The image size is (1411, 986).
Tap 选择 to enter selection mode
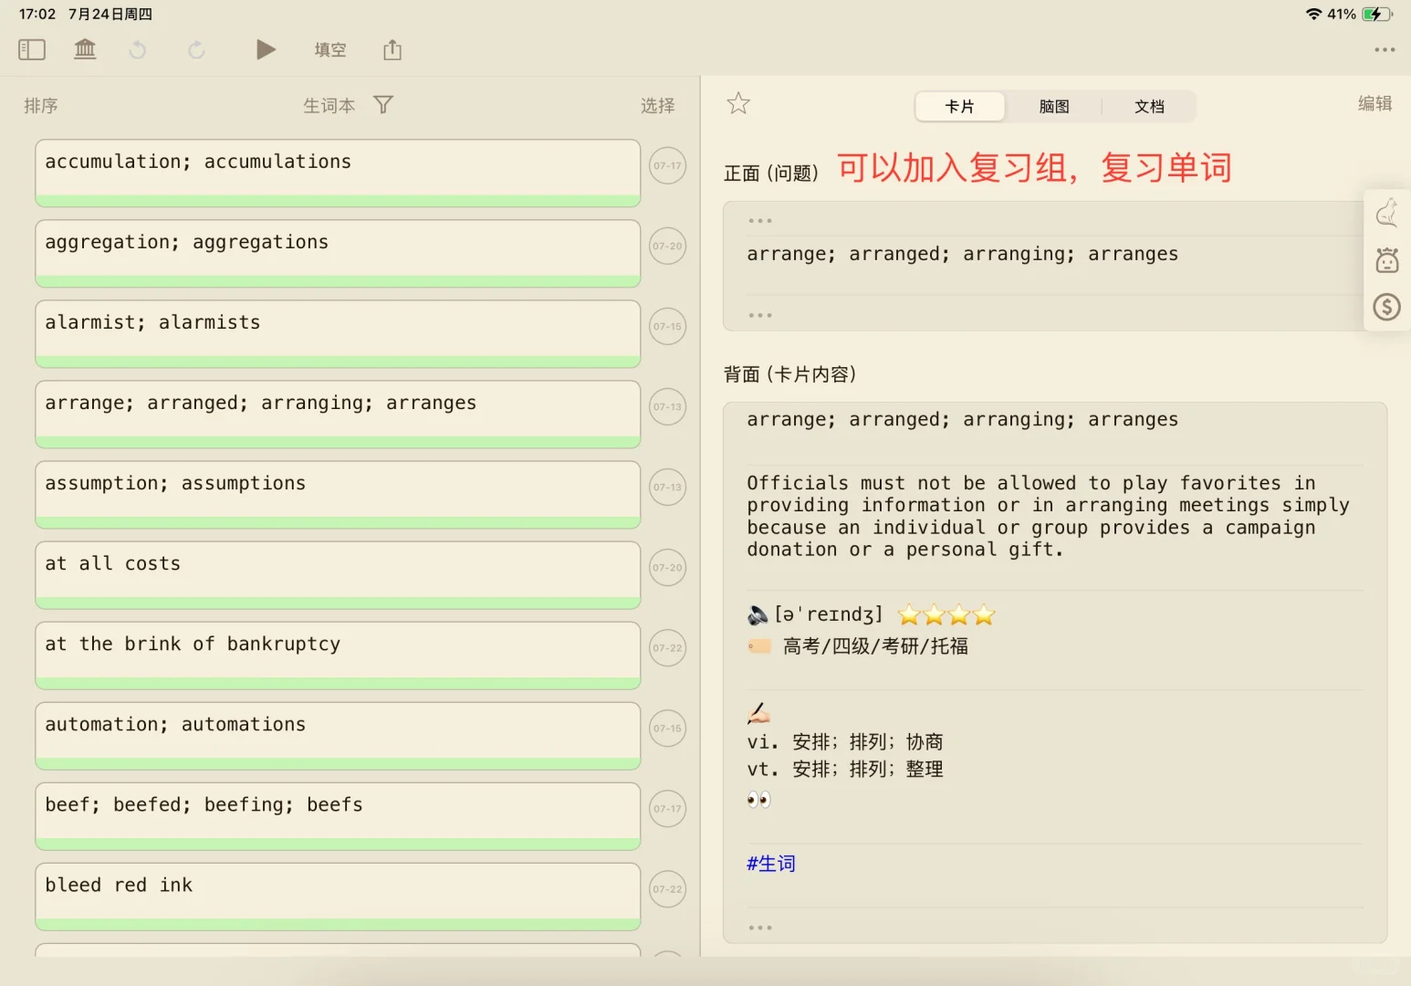click(x=658, y=105)
